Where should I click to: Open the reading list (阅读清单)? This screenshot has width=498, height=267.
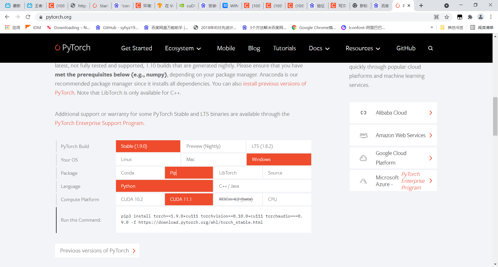pos(482,27)
